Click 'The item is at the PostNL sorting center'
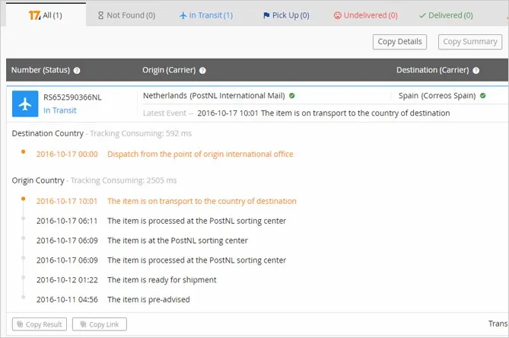 click(177, 241)
